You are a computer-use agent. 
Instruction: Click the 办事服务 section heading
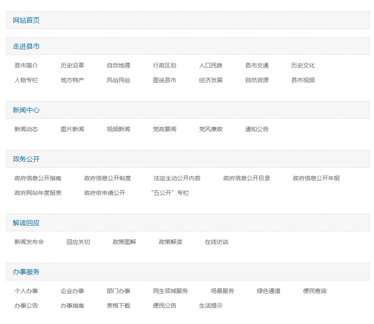pyautogui.click(x=26, y=272)
